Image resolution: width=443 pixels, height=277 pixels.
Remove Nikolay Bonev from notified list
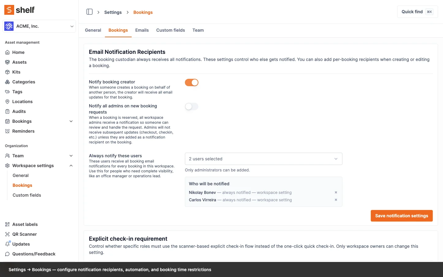point(336,192)
